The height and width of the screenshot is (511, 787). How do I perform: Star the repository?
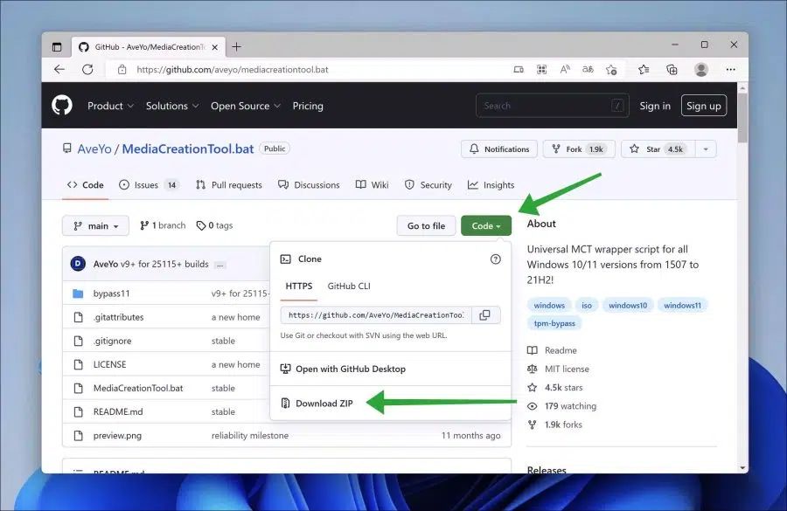658,149
